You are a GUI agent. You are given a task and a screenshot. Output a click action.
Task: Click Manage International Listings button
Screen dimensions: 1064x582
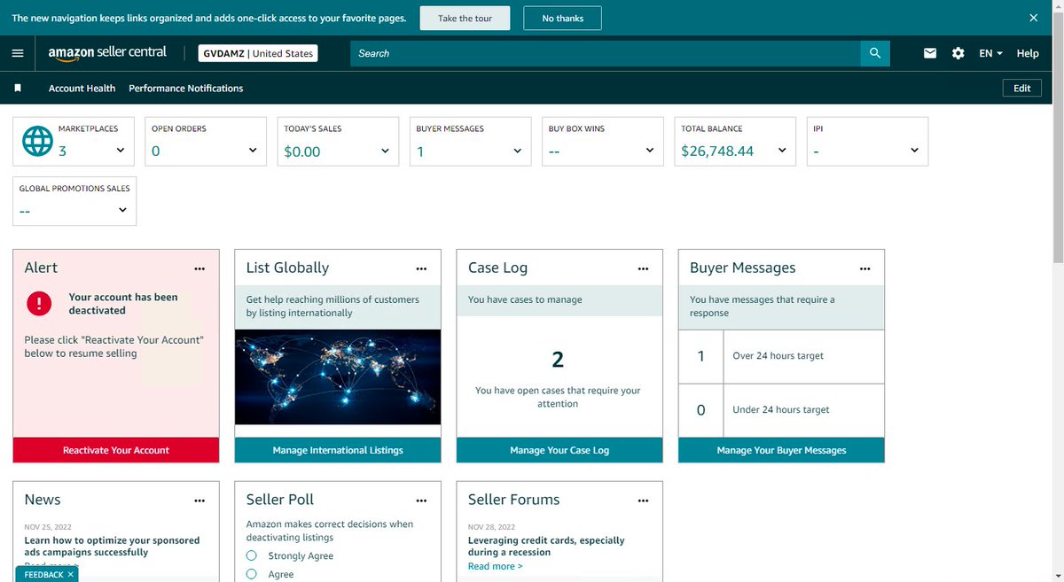pyautogui.click(x=338, y=450)
